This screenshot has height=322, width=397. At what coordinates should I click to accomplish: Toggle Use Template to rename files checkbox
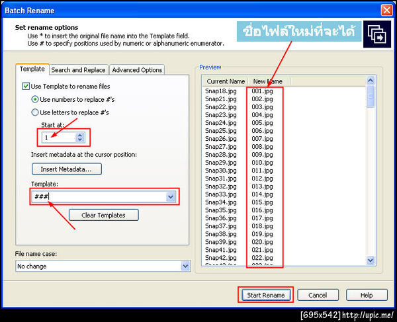pyautogui.click(x=26, y=86)
